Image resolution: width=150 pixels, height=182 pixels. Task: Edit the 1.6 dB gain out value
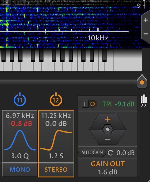point(108,172)
